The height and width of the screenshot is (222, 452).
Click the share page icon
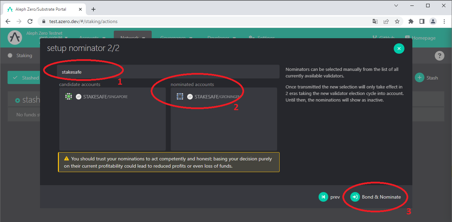(386, 21)
